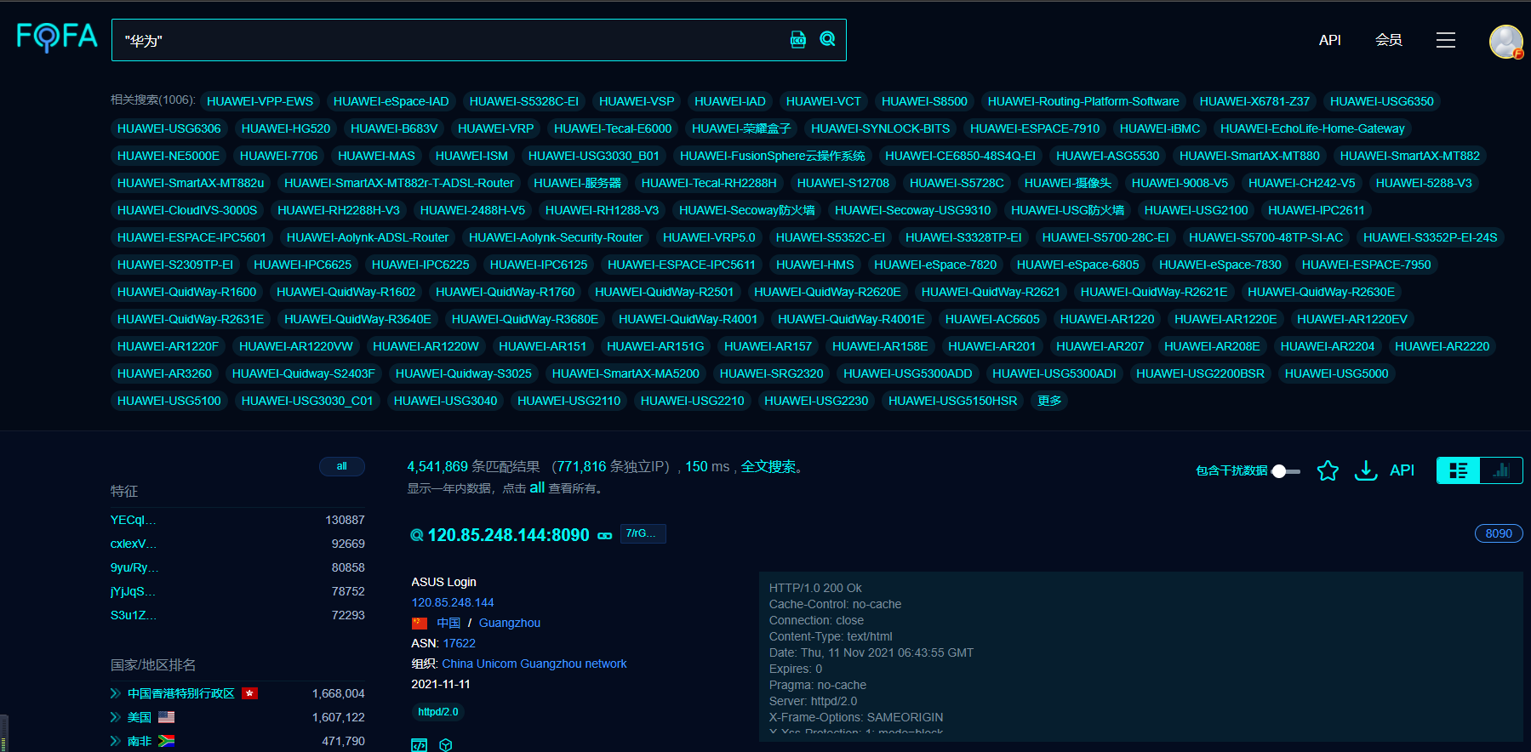Click bold 'all' in year data hint
Image resolution: width=1531 pixels, height=752 pixels.
click(537, 488)
